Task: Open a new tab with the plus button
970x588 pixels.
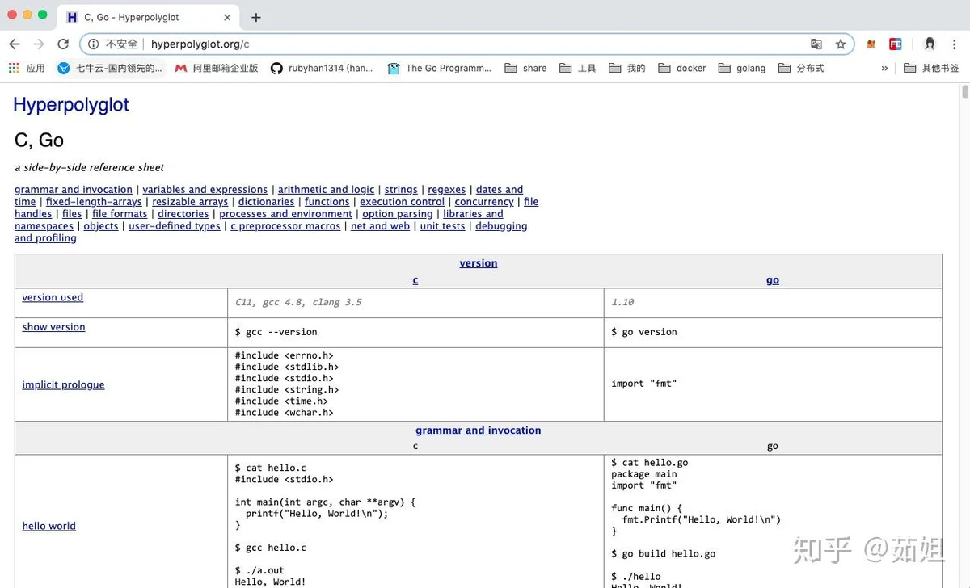Action: coord(256,17)
